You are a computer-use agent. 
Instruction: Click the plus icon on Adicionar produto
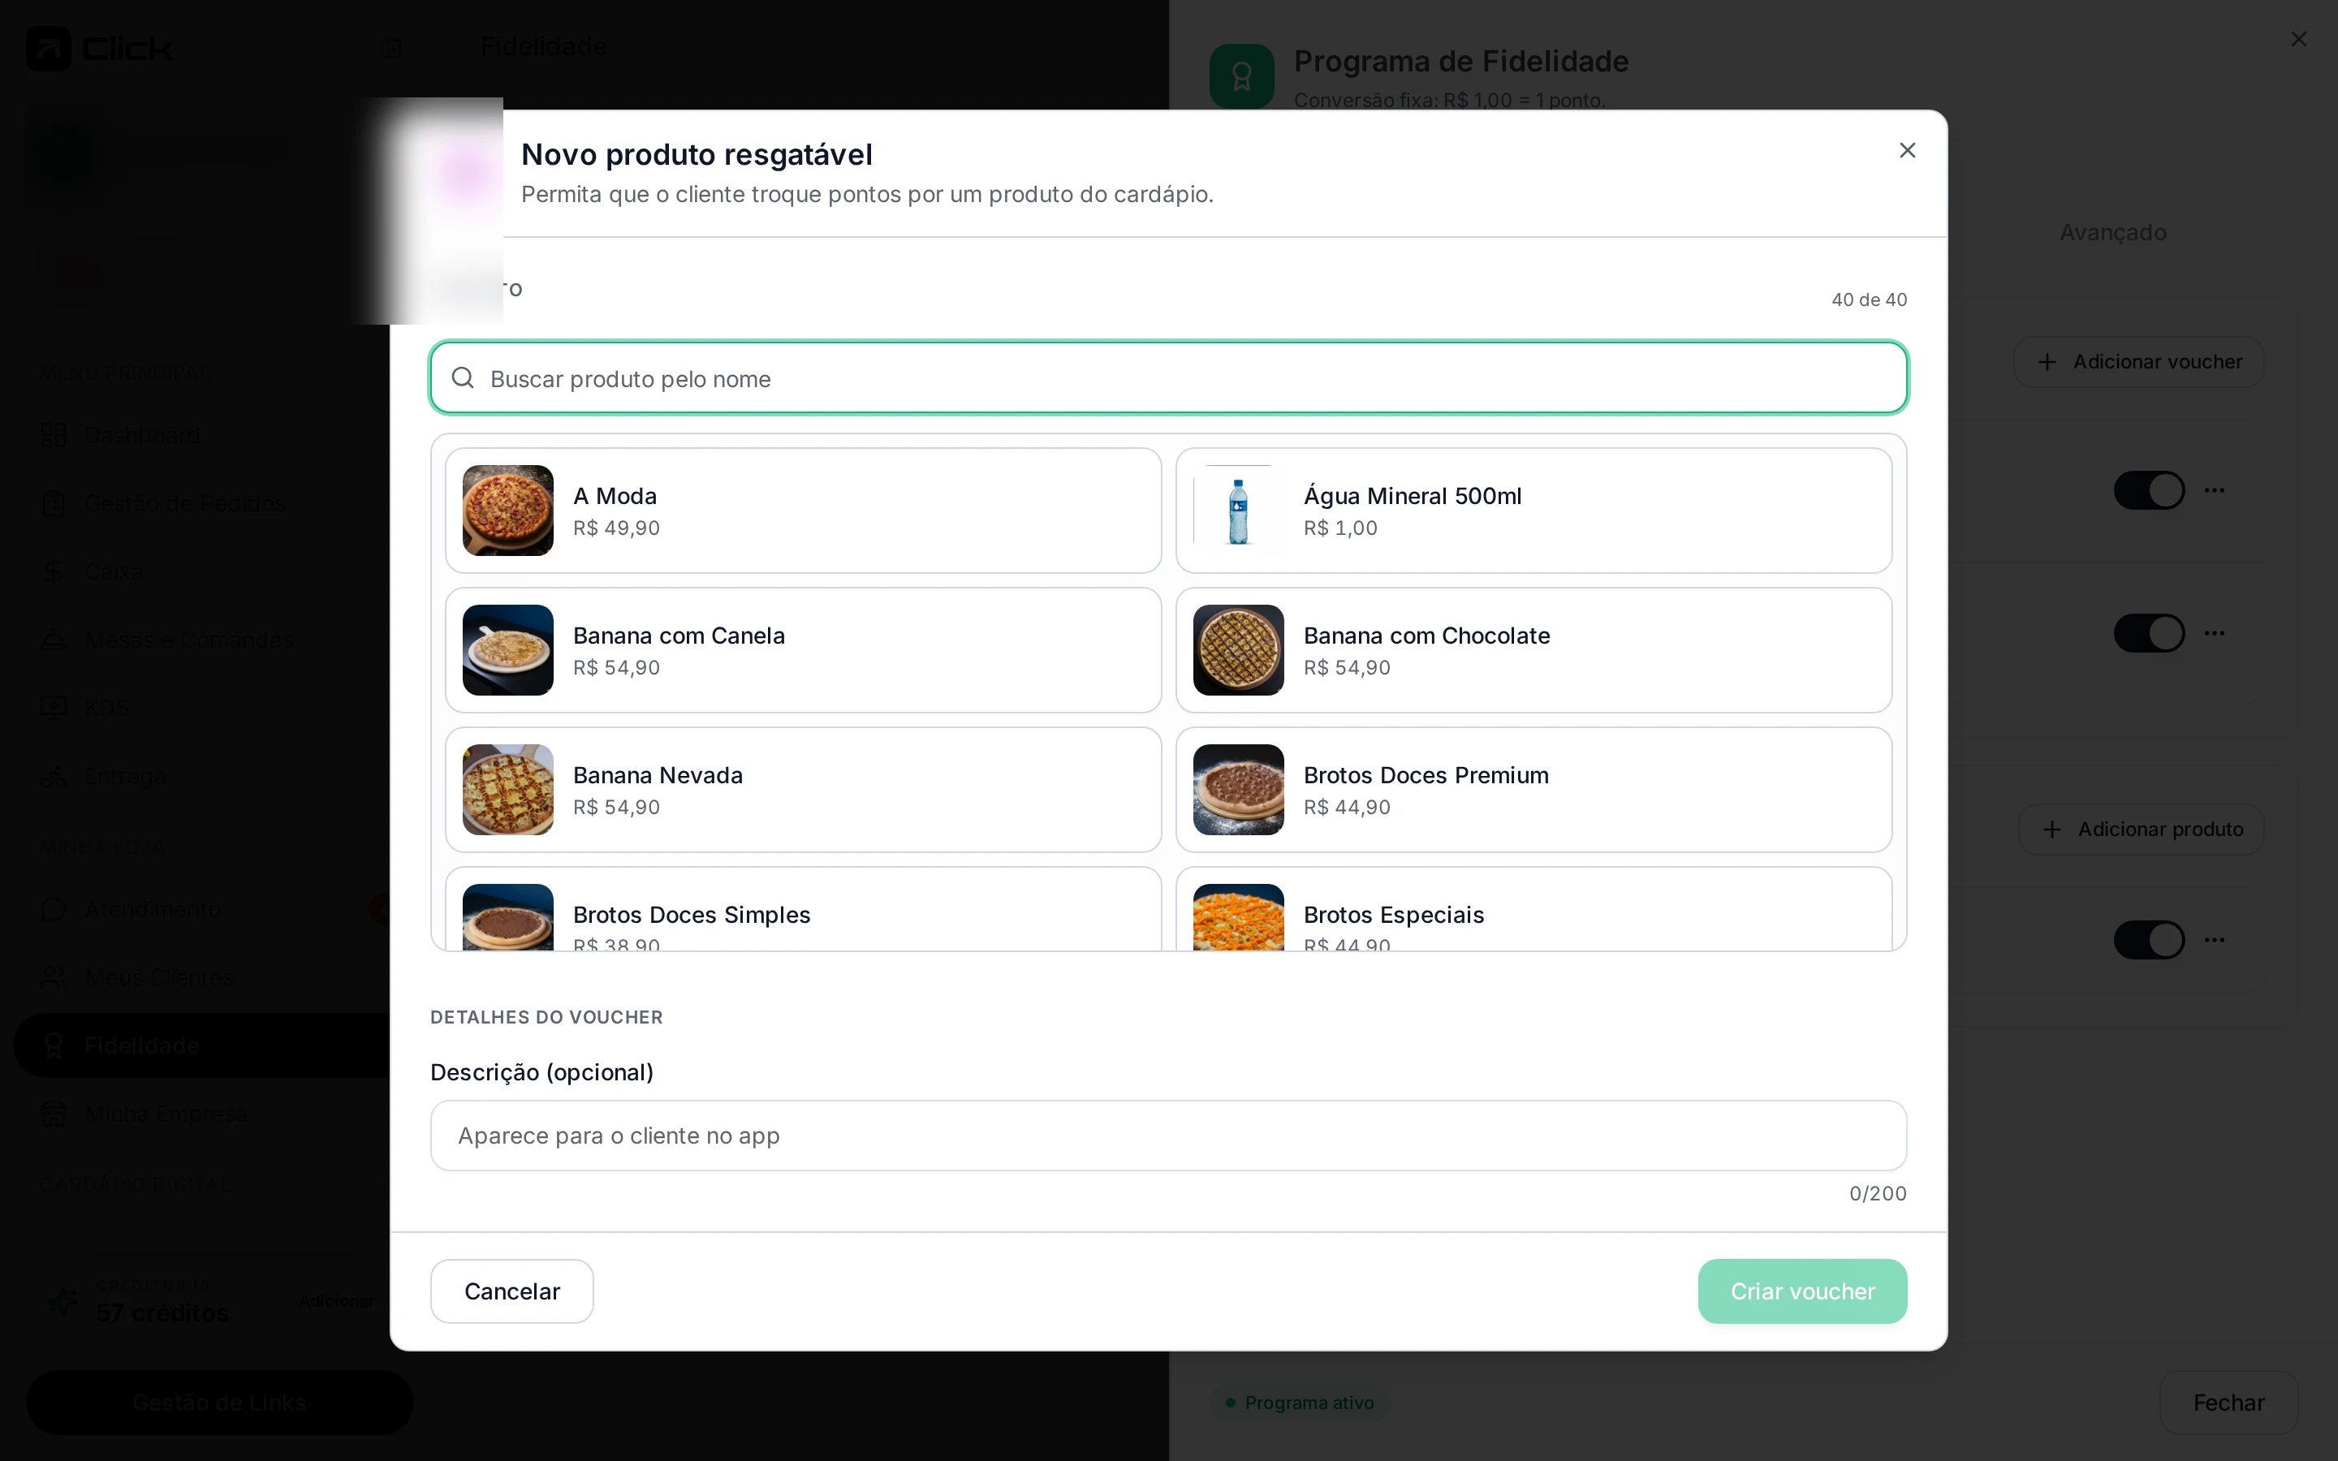pyautogui.click(x=2052, y=829)
